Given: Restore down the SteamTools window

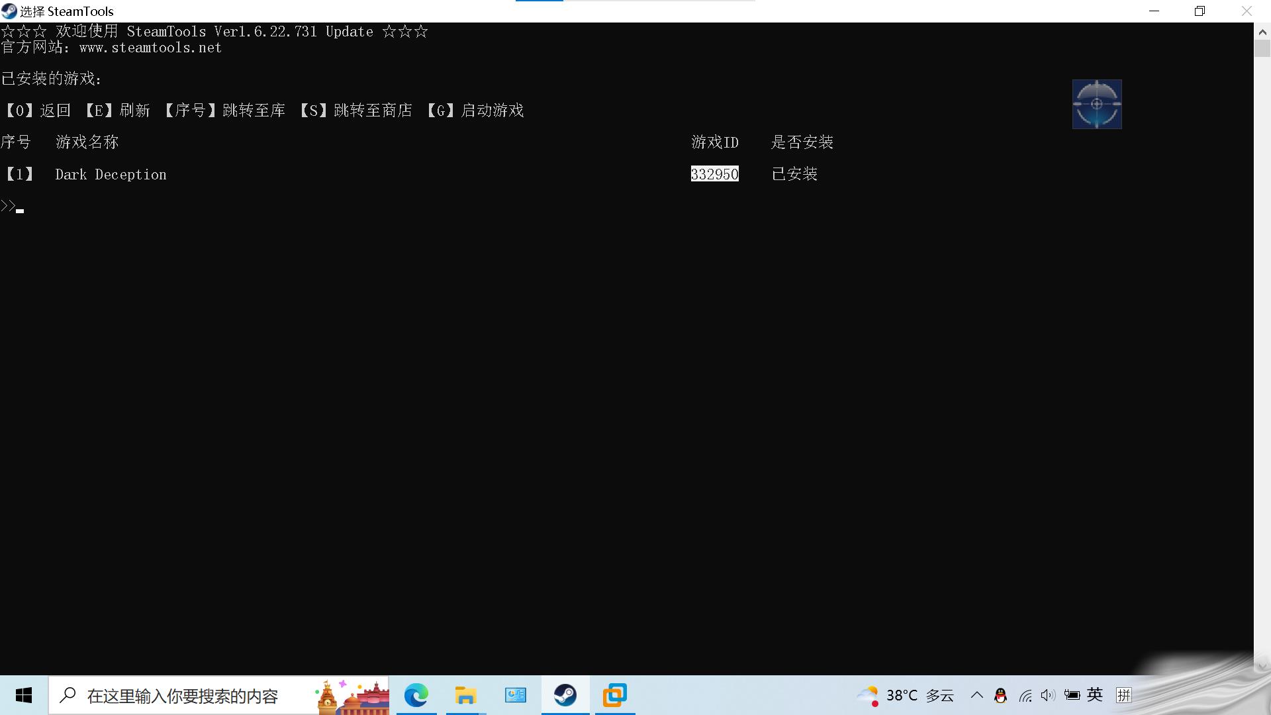Looking at the screenshot, I should pyautogui.click(x=1200, y=11).
